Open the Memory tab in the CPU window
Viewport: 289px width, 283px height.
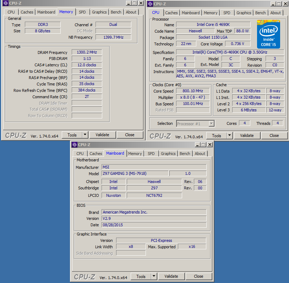[x=211, y=13]
